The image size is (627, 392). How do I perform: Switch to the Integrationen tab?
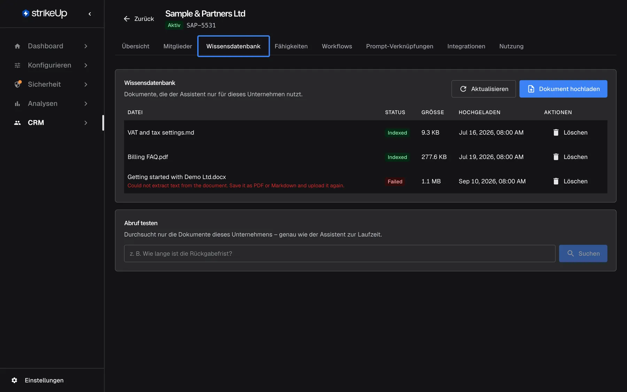click(466, 46)
